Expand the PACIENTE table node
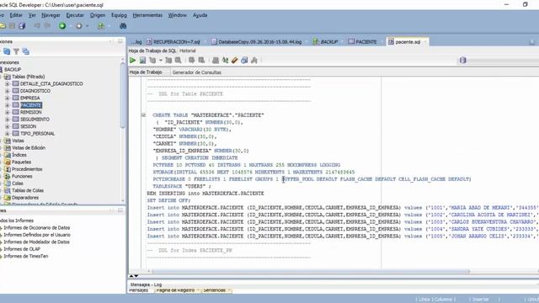This screenshot has height=303, width=539. click(x=8, y=105)
